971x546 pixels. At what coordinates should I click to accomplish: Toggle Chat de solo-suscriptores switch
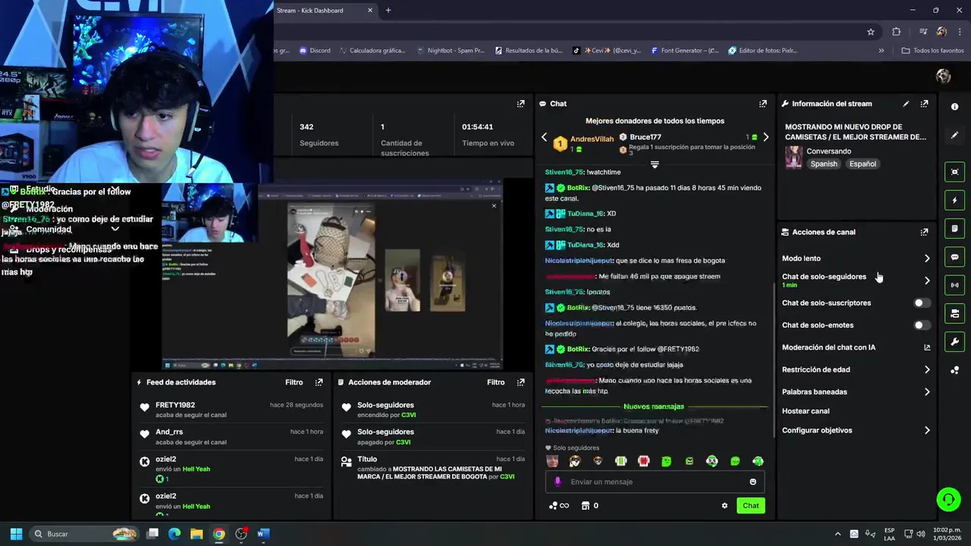point(921,303)
